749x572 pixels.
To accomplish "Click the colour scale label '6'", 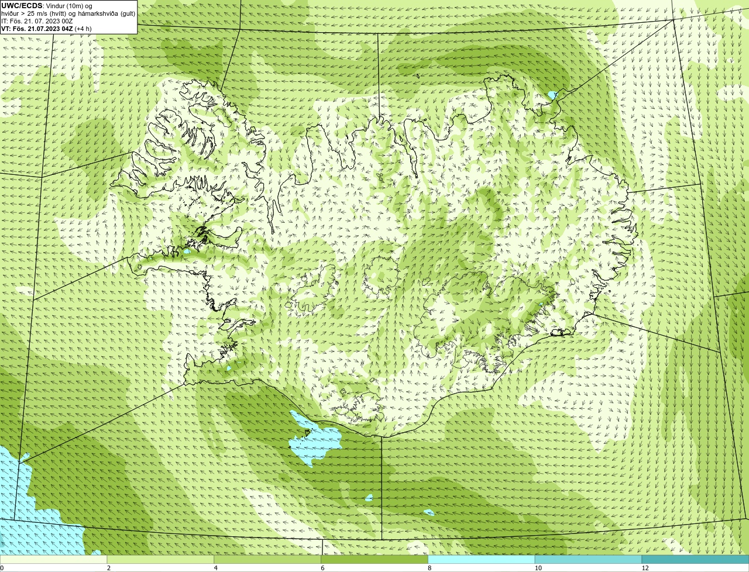I will pos(322,568).
